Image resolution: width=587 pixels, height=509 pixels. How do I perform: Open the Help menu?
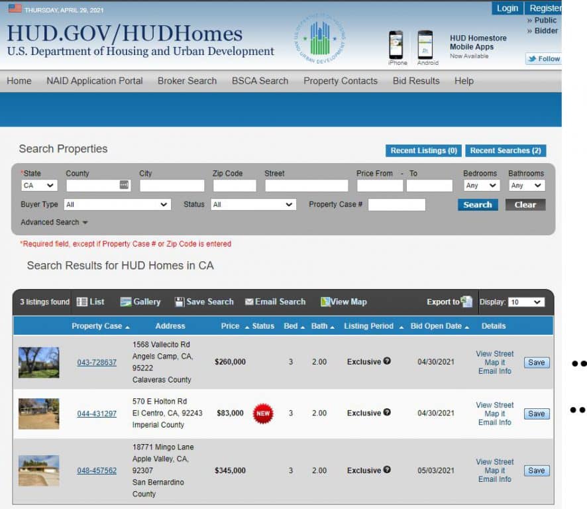464,81
